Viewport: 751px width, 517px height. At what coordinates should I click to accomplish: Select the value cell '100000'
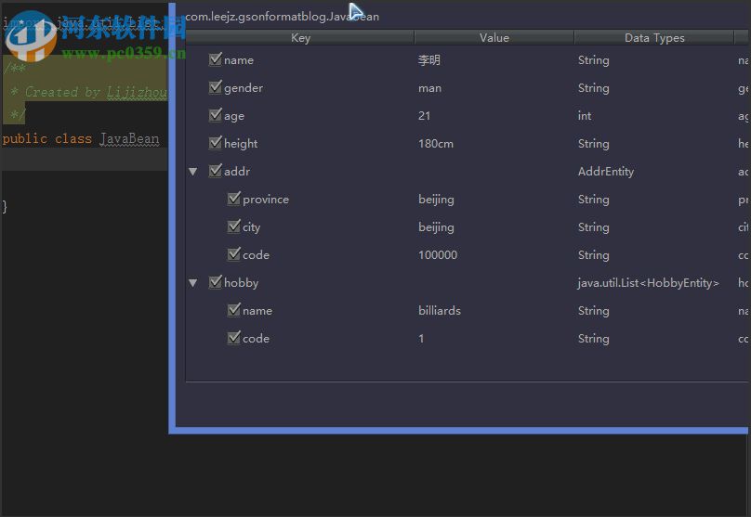[438, 255]
